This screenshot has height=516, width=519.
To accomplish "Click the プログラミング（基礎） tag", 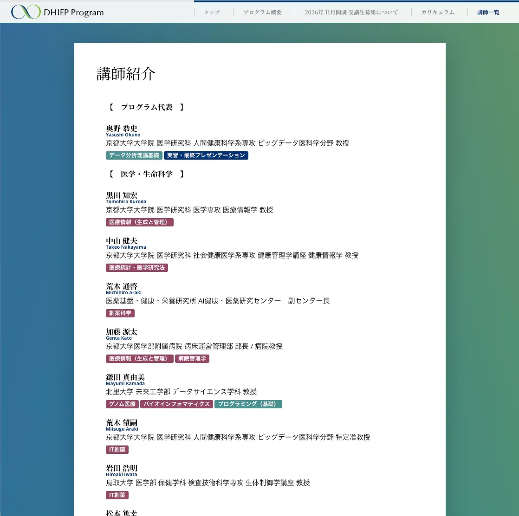I will click(x=248, y=404).
